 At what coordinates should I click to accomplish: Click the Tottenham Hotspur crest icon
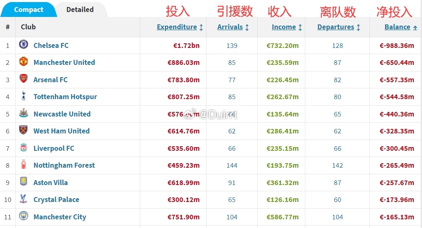click(x=24, y=96)
